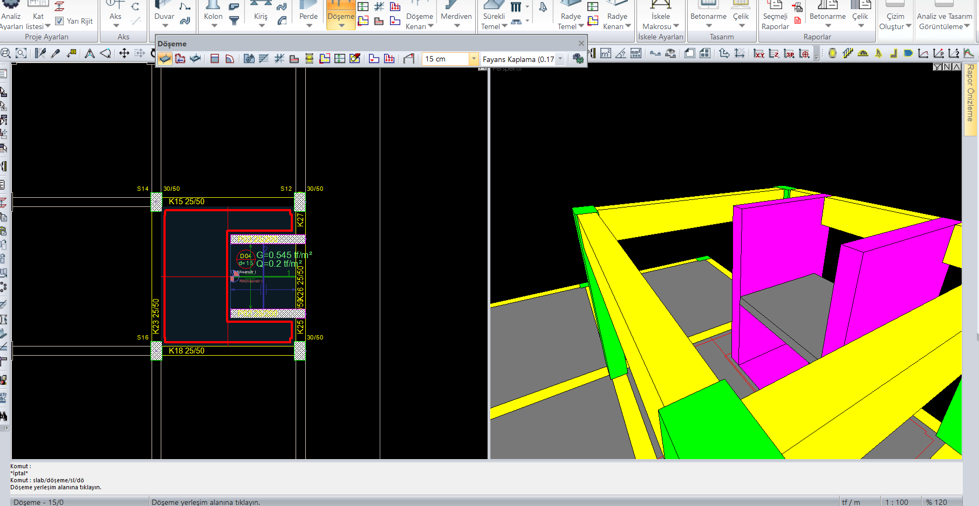Click the D04 slab label circle
Viewport: 979px width, 506px height.
tap(245, 259)
